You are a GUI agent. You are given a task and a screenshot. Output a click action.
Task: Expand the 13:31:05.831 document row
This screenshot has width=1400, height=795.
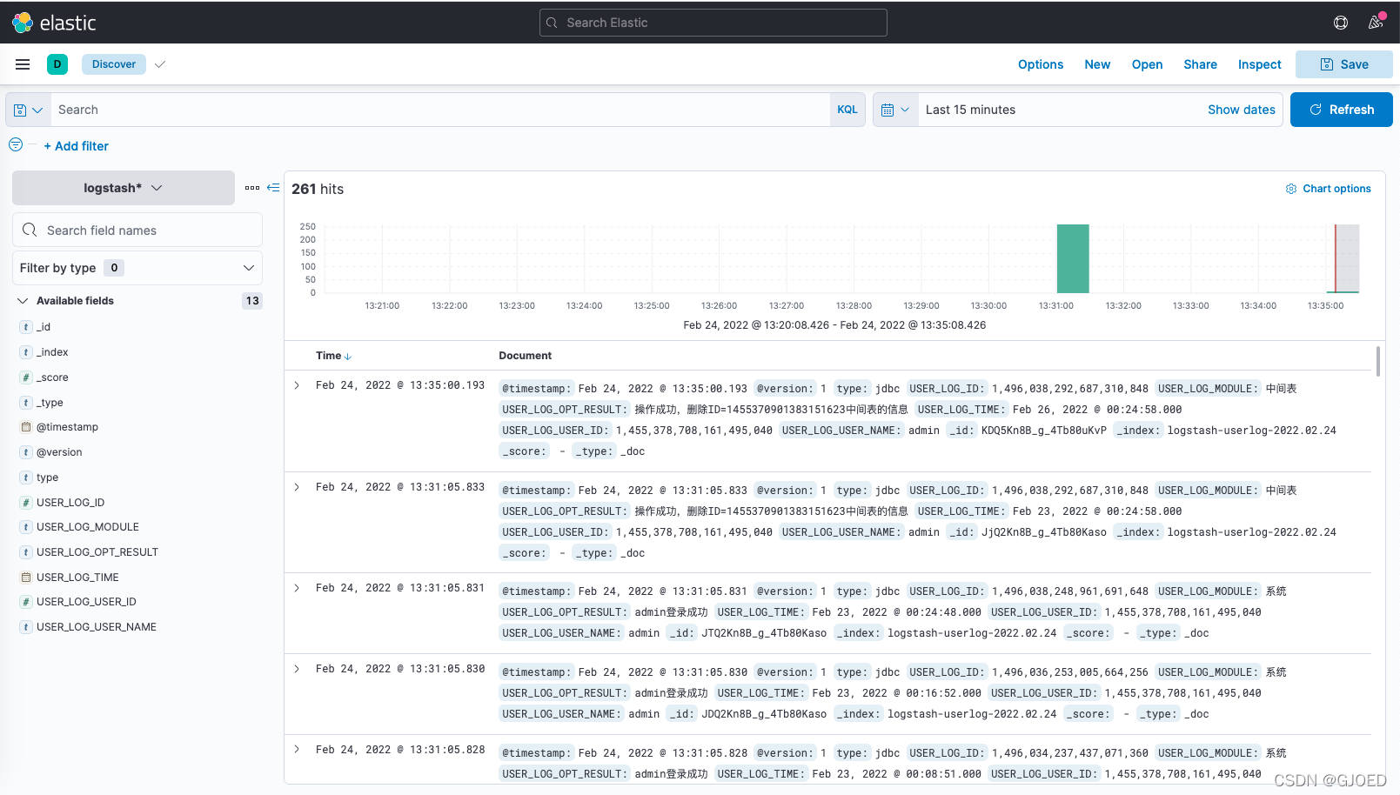[x=297, y=588]
